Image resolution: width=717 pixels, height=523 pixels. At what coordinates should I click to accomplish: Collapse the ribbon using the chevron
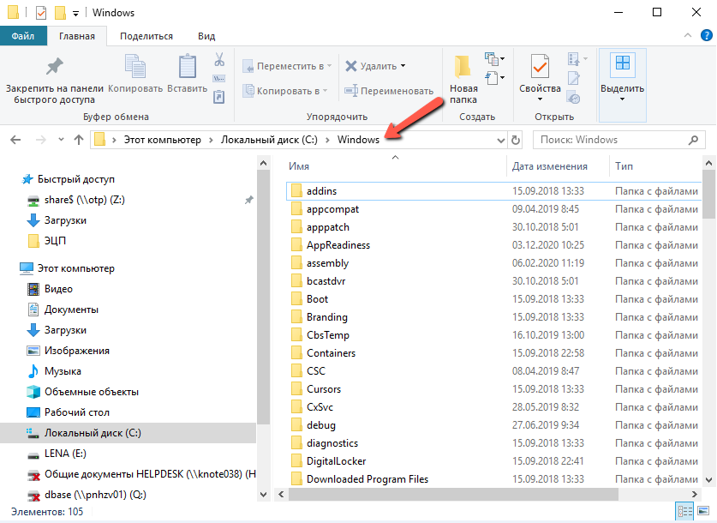click(689, 35)
